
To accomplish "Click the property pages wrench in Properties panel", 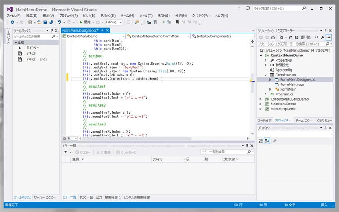I will tap(275, 141).
